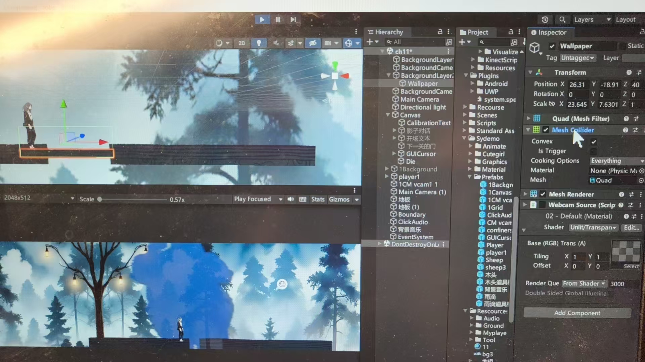Toggle Scene view lighting icon

click(x=258, y=43)
